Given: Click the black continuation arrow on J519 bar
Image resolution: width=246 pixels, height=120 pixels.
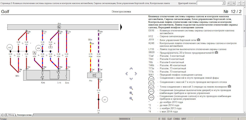Looking at the screenshot, I should click(121, 27).
